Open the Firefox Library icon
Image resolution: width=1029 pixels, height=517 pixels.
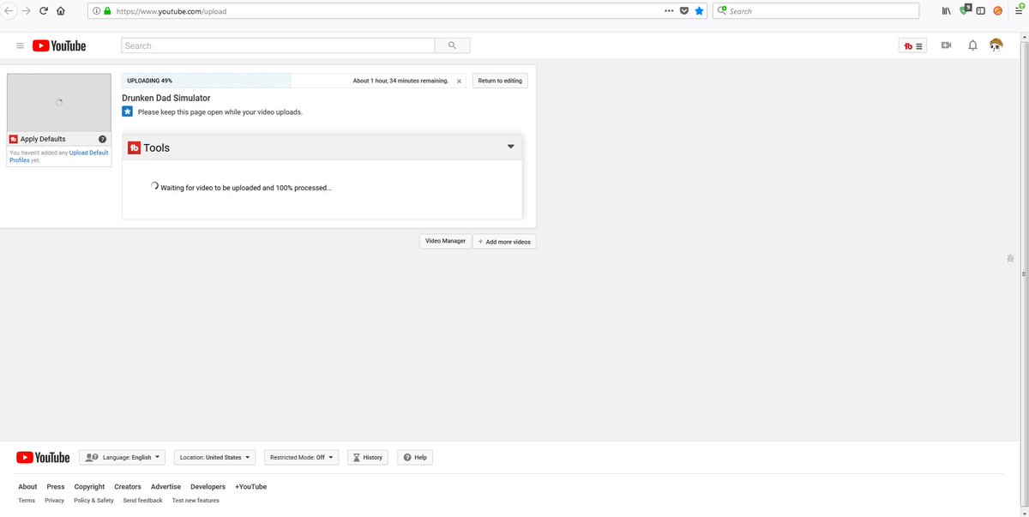947,11
